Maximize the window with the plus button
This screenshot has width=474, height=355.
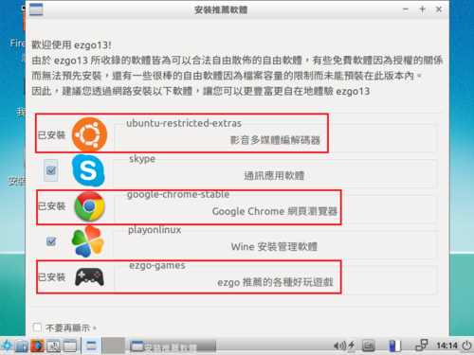tap(422, 9)
